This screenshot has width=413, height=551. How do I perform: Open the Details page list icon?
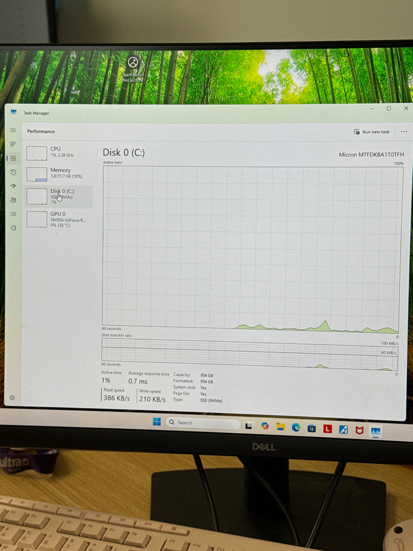[13, 214]
